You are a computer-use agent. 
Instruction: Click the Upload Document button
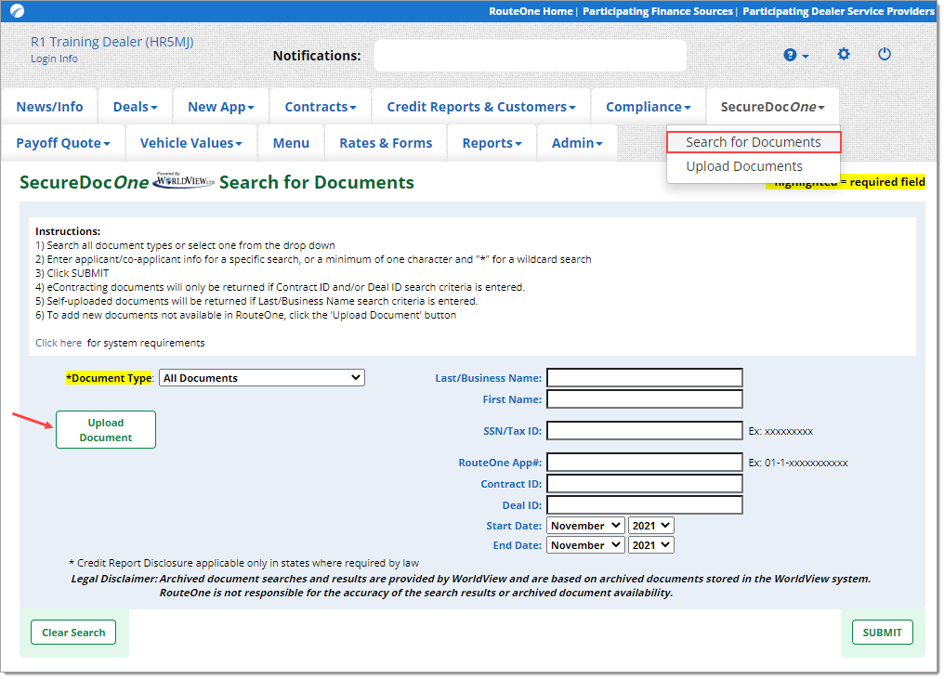point(106,430)
